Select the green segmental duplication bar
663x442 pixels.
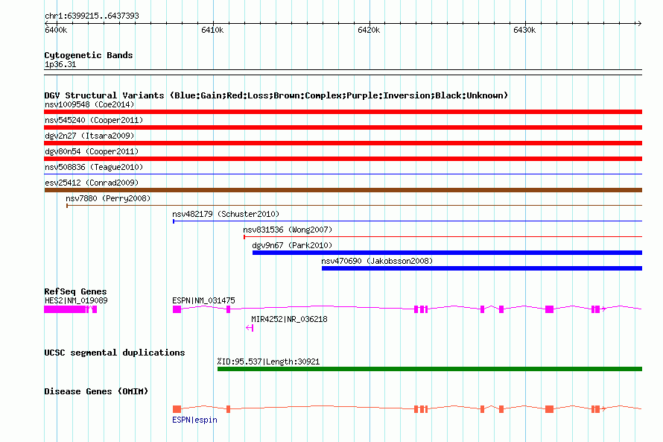click(x=430, y=369)
